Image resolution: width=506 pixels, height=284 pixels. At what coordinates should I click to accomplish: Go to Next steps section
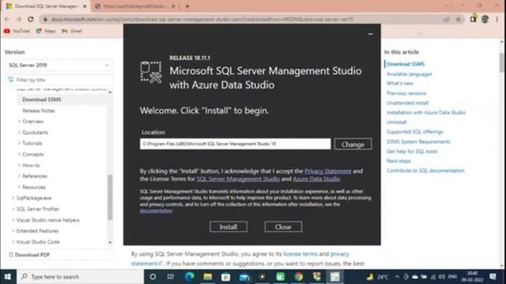coord(398,161)
